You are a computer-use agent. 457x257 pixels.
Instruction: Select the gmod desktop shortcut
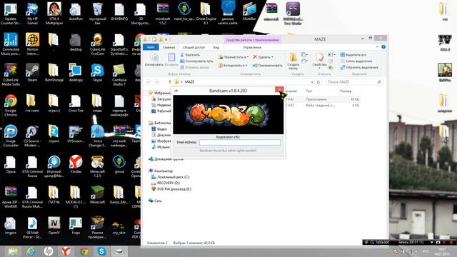pos(119,165)
